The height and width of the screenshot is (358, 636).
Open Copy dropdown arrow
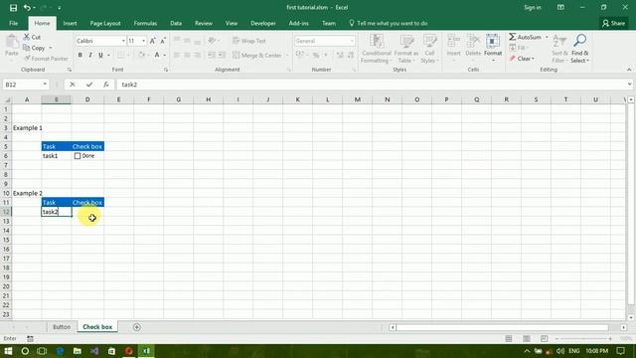[51, 48]
